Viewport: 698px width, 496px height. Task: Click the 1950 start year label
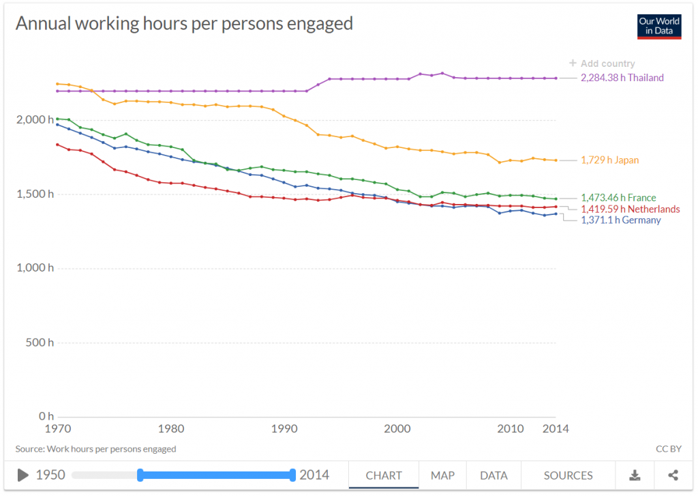pos(50,475)
